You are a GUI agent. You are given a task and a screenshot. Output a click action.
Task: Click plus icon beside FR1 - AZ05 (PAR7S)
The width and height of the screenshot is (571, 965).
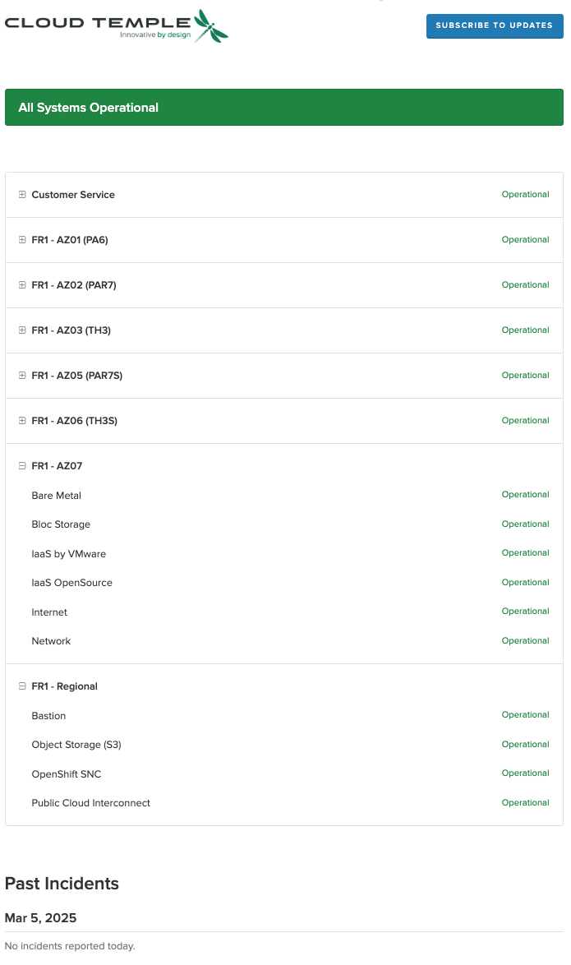[22, 376]
